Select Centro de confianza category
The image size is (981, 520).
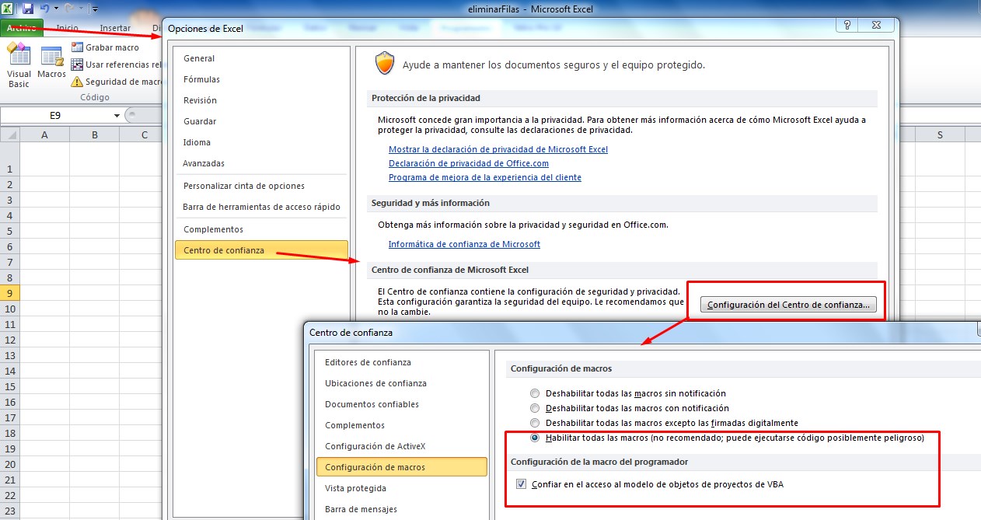(x=260, y=250)
